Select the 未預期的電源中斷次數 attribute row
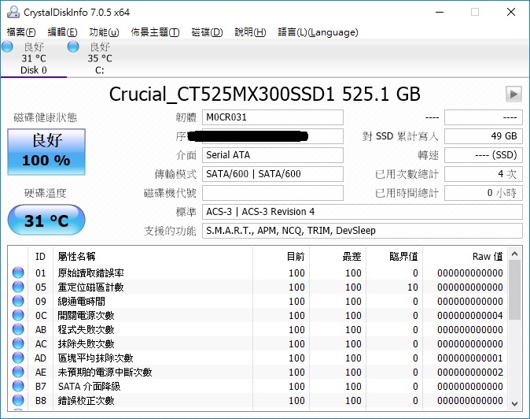The image size is (530, 419). click(x=258, y=372)
